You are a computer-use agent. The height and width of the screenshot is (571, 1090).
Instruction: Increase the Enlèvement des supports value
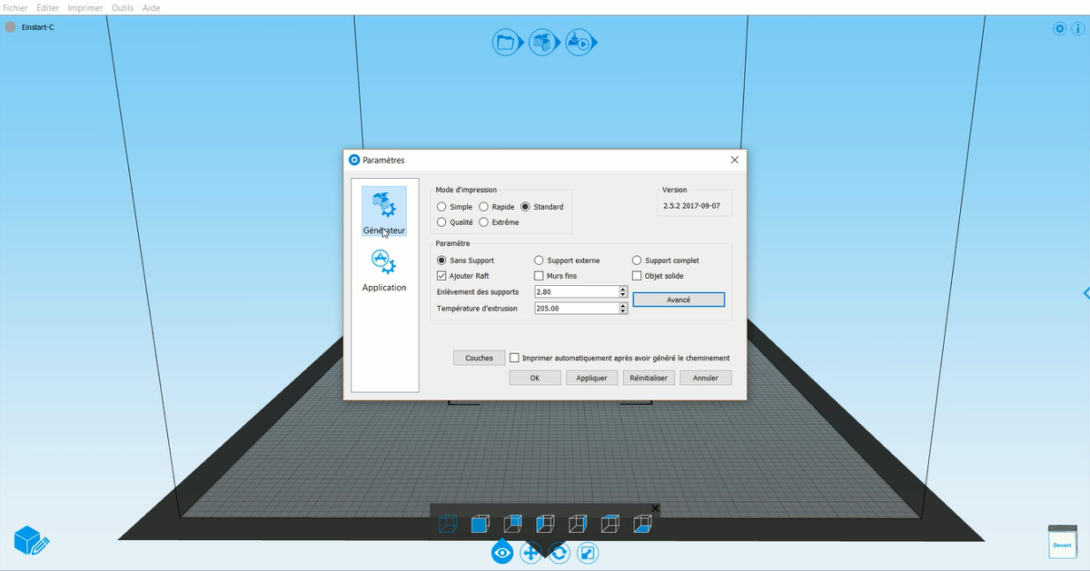[623, 289]
